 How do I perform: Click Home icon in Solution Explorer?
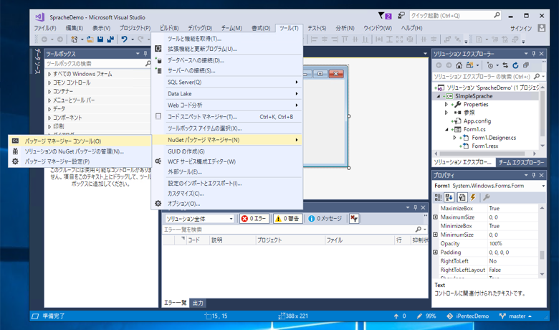[459, 65]
